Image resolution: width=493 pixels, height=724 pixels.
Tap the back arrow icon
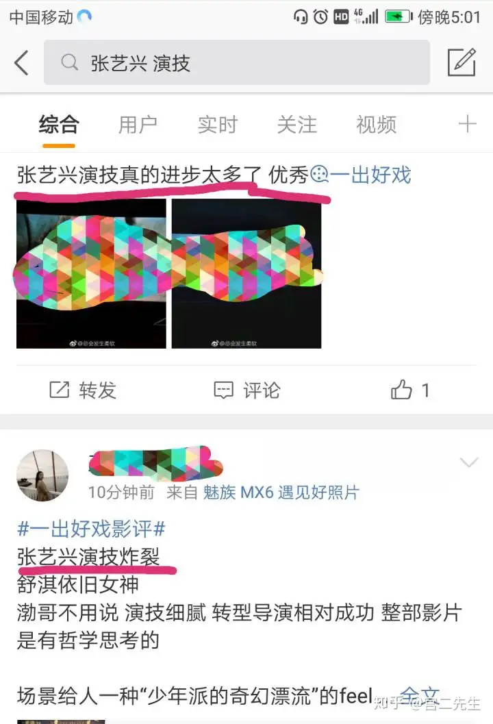(21, 62)
